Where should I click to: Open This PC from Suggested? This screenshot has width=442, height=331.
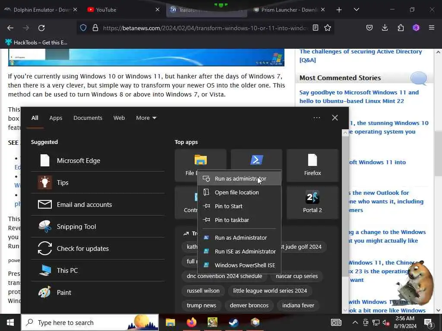click(98, 270)
